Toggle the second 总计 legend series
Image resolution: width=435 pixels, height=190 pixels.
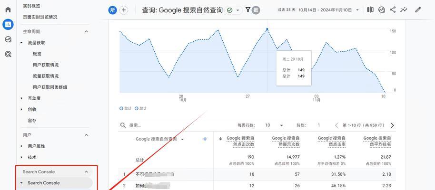tap(140, 109)
